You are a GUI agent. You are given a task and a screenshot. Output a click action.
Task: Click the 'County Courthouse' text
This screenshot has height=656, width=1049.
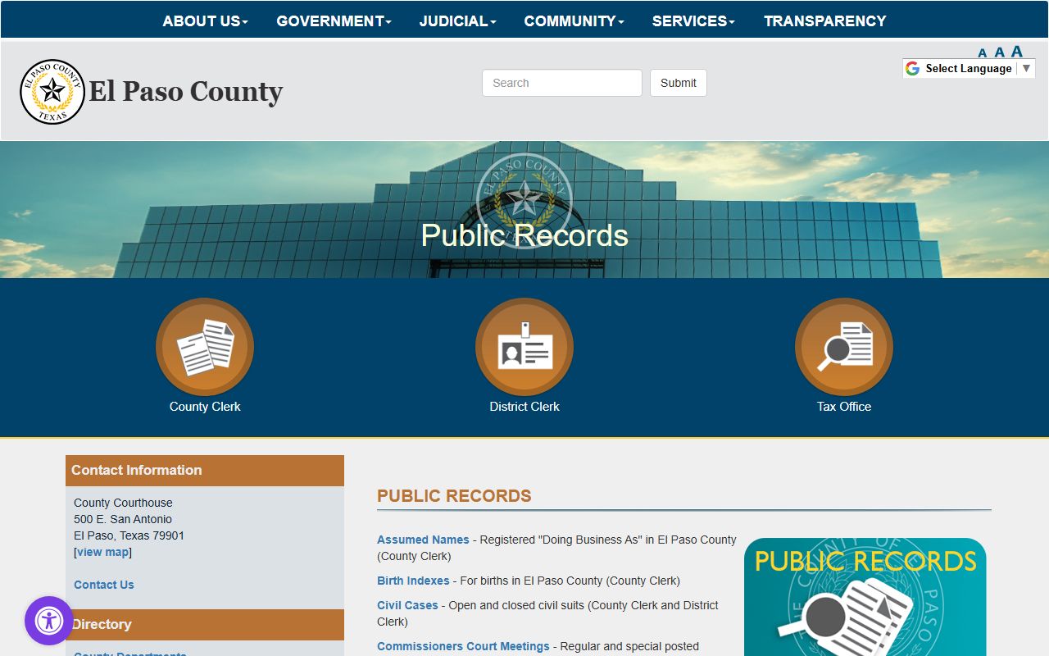[x=123, y=503]
